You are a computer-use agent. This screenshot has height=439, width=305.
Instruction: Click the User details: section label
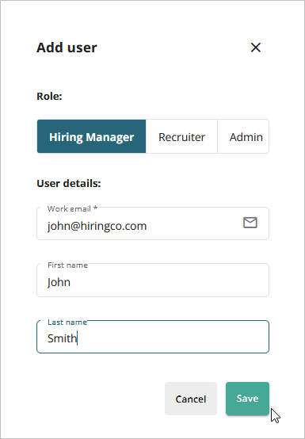pos(69,184)
